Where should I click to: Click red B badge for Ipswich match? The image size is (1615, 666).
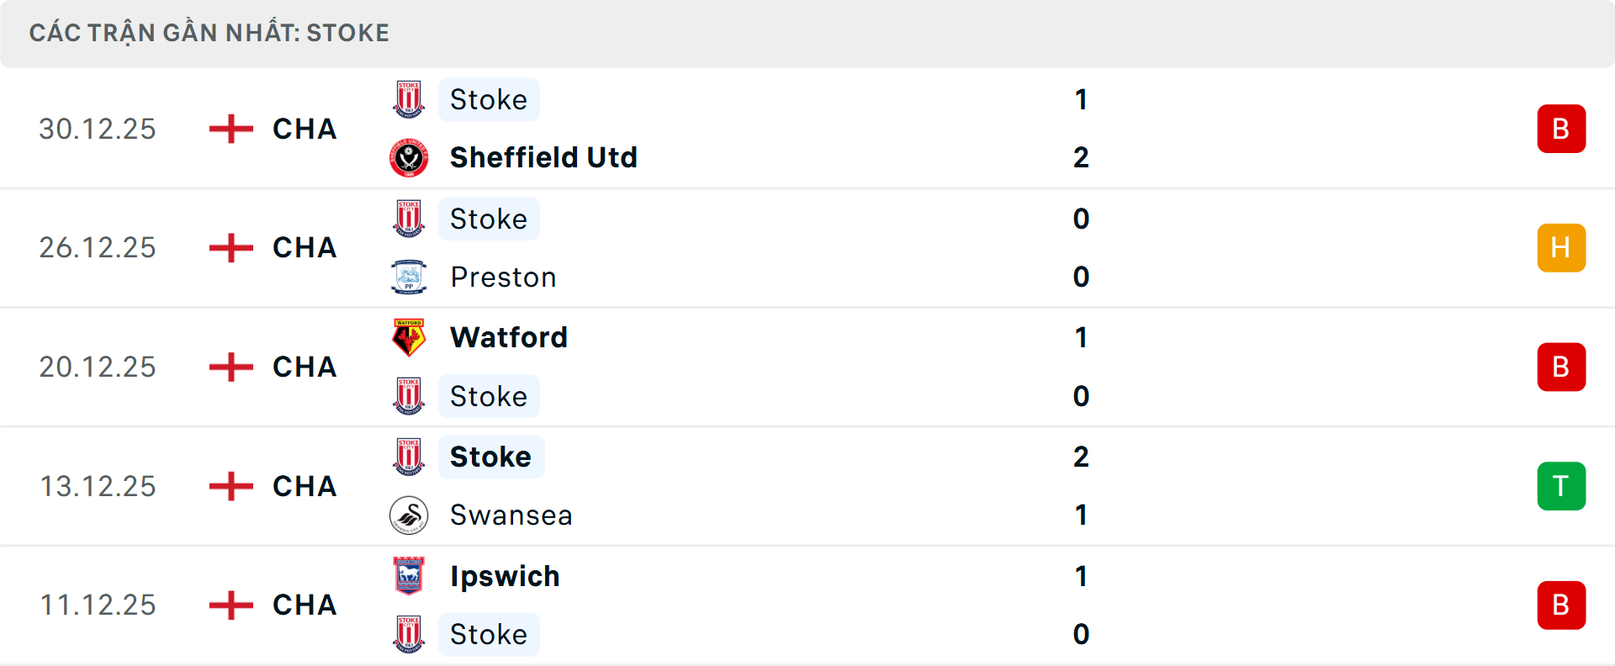(x=1561, y=605)
